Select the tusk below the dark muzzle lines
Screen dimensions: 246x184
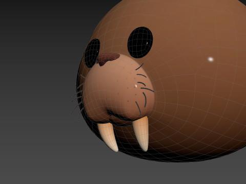pyautogui.click(x=141, y=133)
